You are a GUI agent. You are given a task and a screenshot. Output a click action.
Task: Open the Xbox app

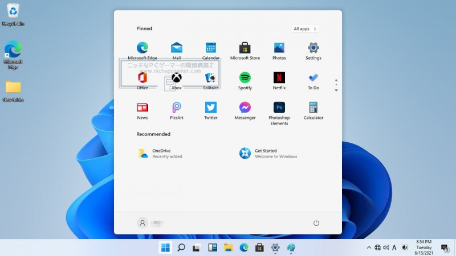(x=177, y=81)
